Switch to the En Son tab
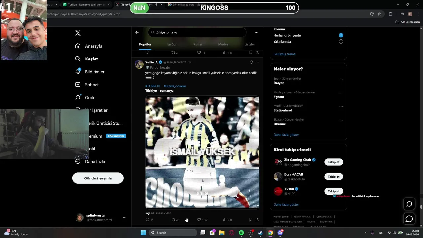 click(x=172, y=44)
